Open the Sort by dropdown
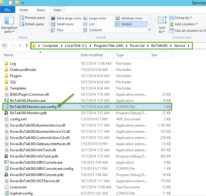Image resolution: width=206 pixels, height=196 pixels. [x=162, y=25]
